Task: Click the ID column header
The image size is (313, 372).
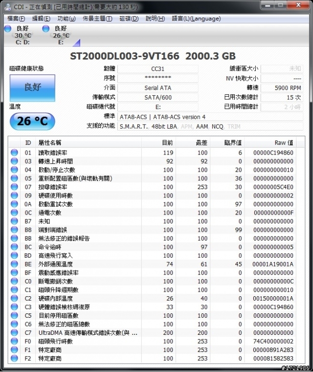Action: point(28,143)
